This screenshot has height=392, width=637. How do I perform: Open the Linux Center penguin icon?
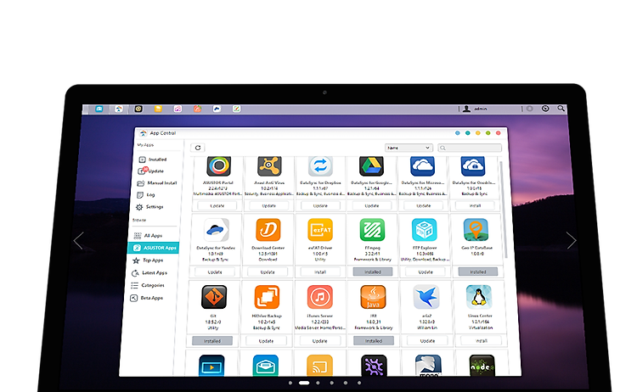point(481,296)
